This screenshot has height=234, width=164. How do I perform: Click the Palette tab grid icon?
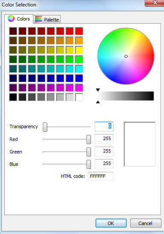coord(39,19)
